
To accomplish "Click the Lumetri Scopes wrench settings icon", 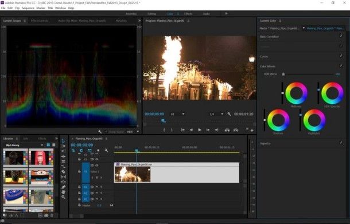I will click(100, 132).
